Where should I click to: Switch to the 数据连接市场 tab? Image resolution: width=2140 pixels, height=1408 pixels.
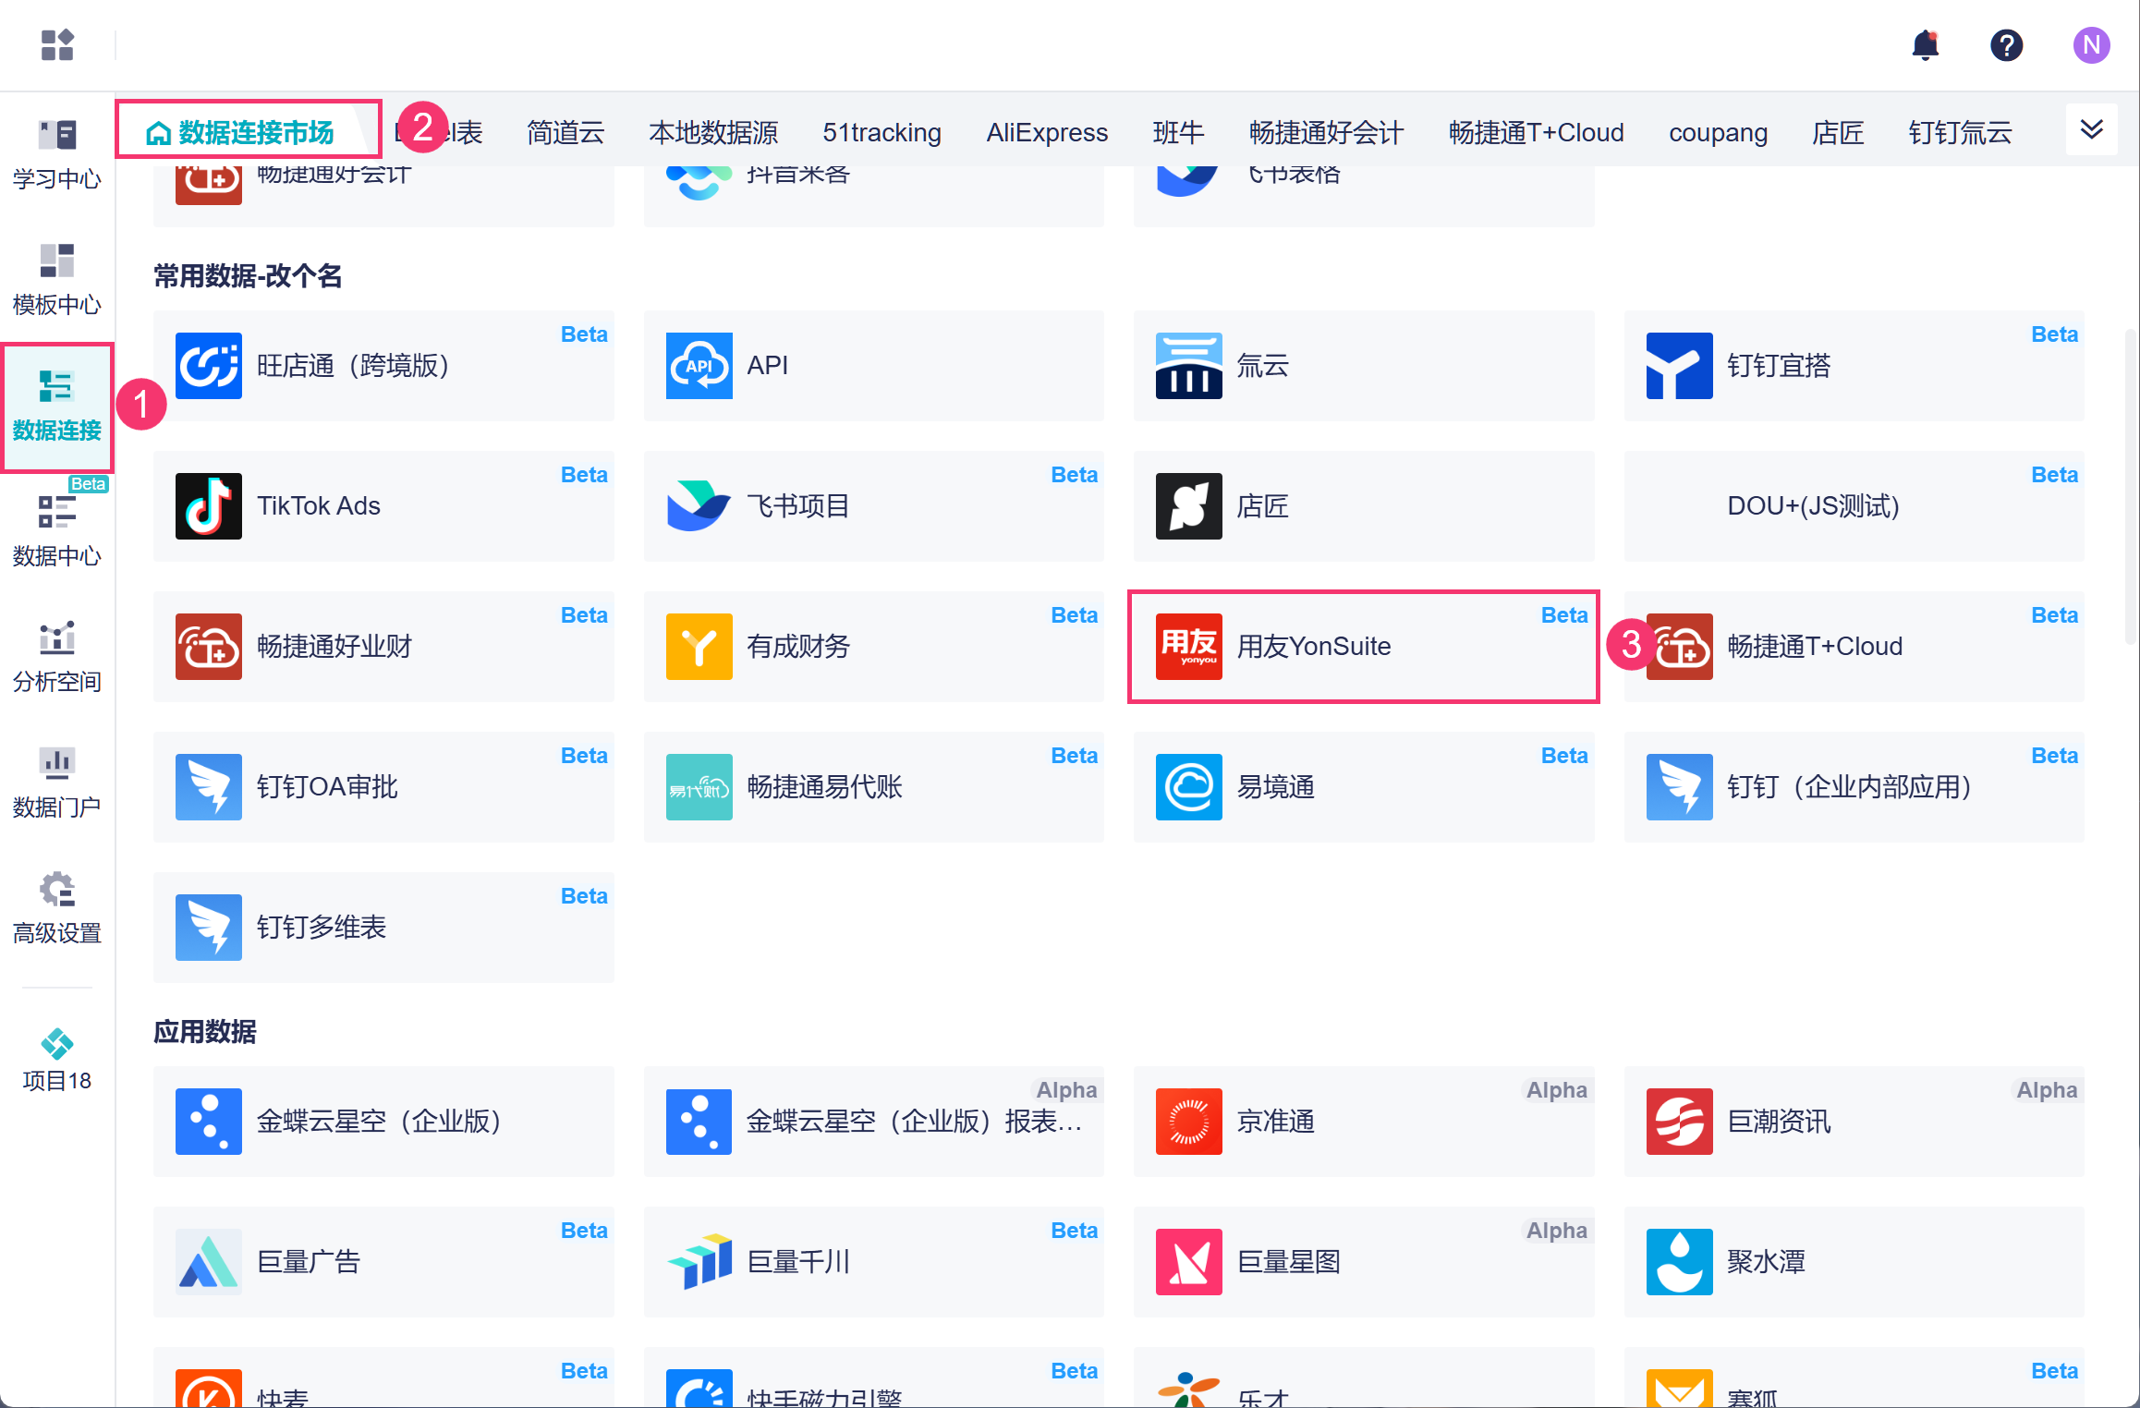pos(240,132)
